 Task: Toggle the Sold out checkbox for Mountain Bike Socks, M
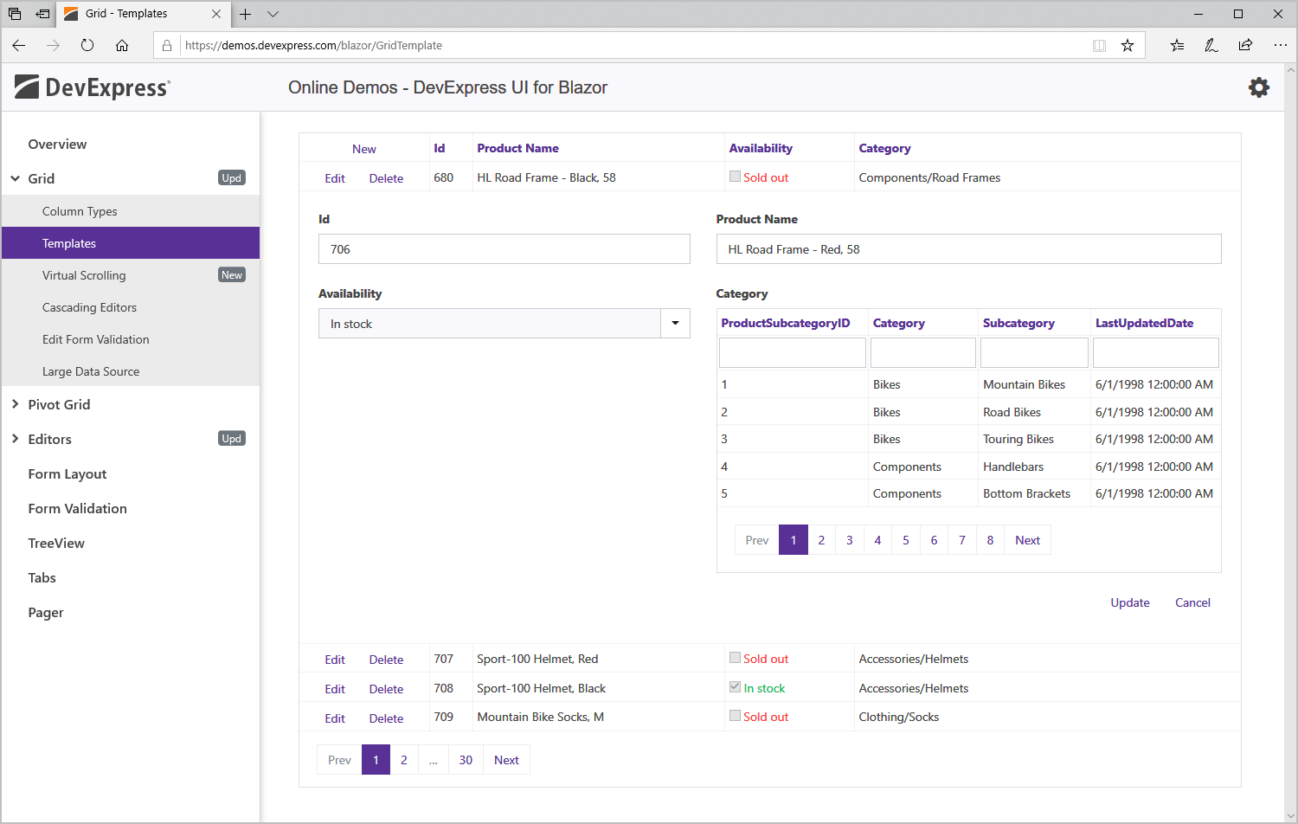(736, 716)
